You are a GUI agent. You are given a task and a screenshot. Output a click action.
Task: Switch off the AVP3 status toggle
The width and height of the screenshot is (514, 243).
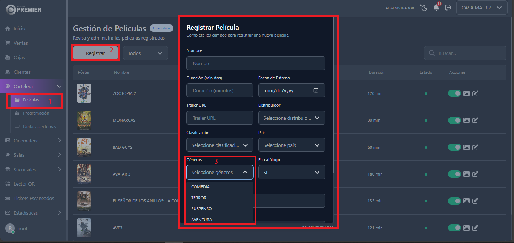(x=454, y=228)
